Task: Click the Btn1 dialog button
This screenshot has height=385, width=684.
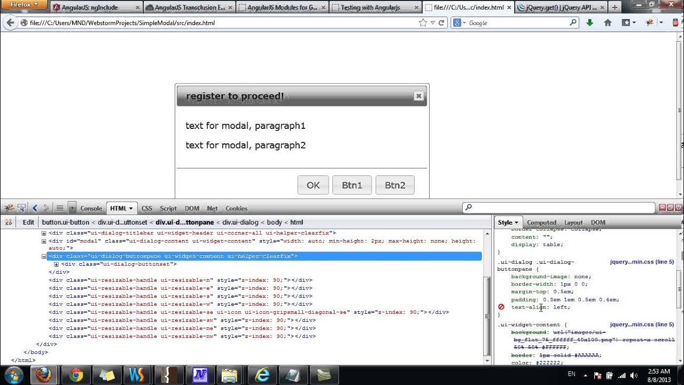Action: [x=352, y=185]
